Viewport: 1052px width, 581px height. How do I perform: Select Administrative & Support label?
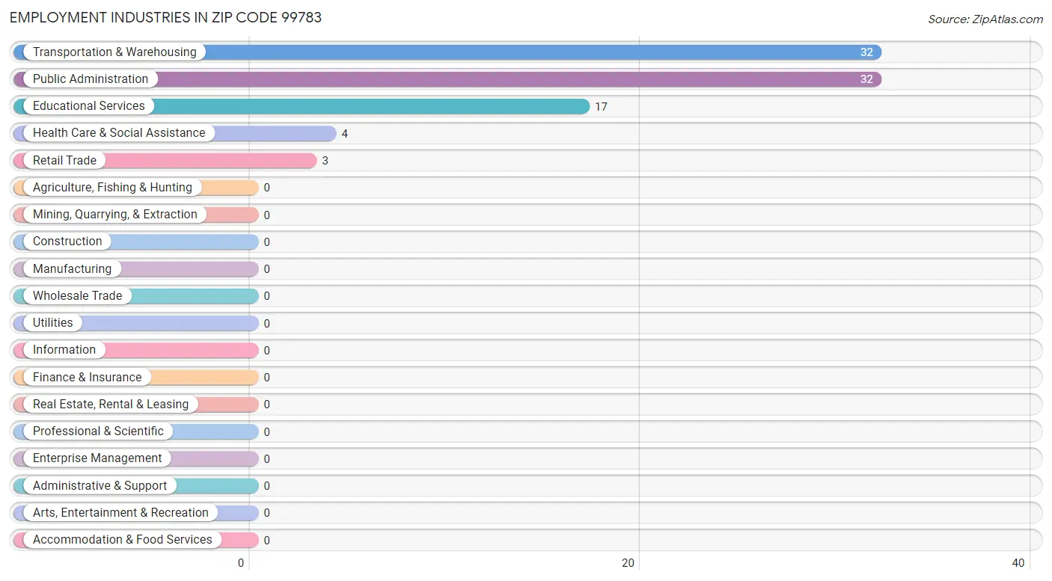click(100, 486)
